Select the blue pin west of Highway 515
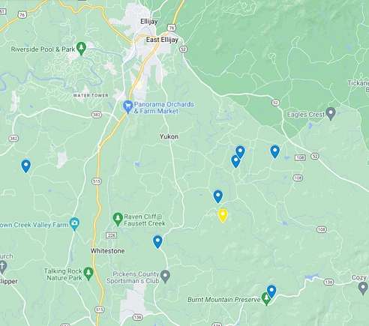The width and height of the screenshot is (369, 326). [x=26, y=166]
